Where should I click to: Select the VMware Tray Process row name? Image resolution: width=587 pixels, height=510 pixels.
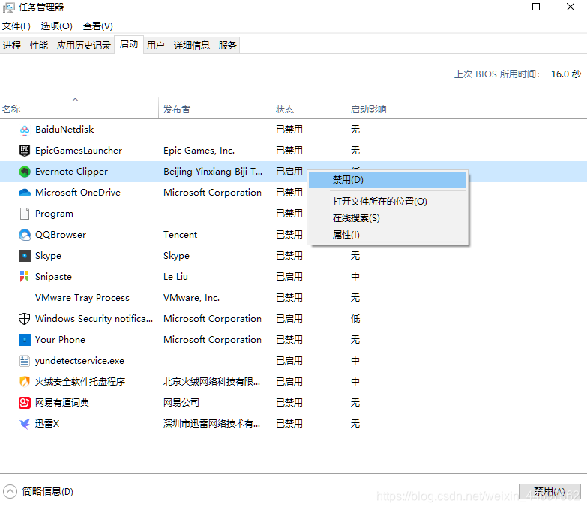click(82, 298)
